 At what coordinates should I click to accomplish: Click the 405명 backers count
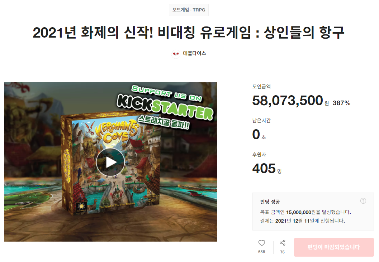(267, 168)
